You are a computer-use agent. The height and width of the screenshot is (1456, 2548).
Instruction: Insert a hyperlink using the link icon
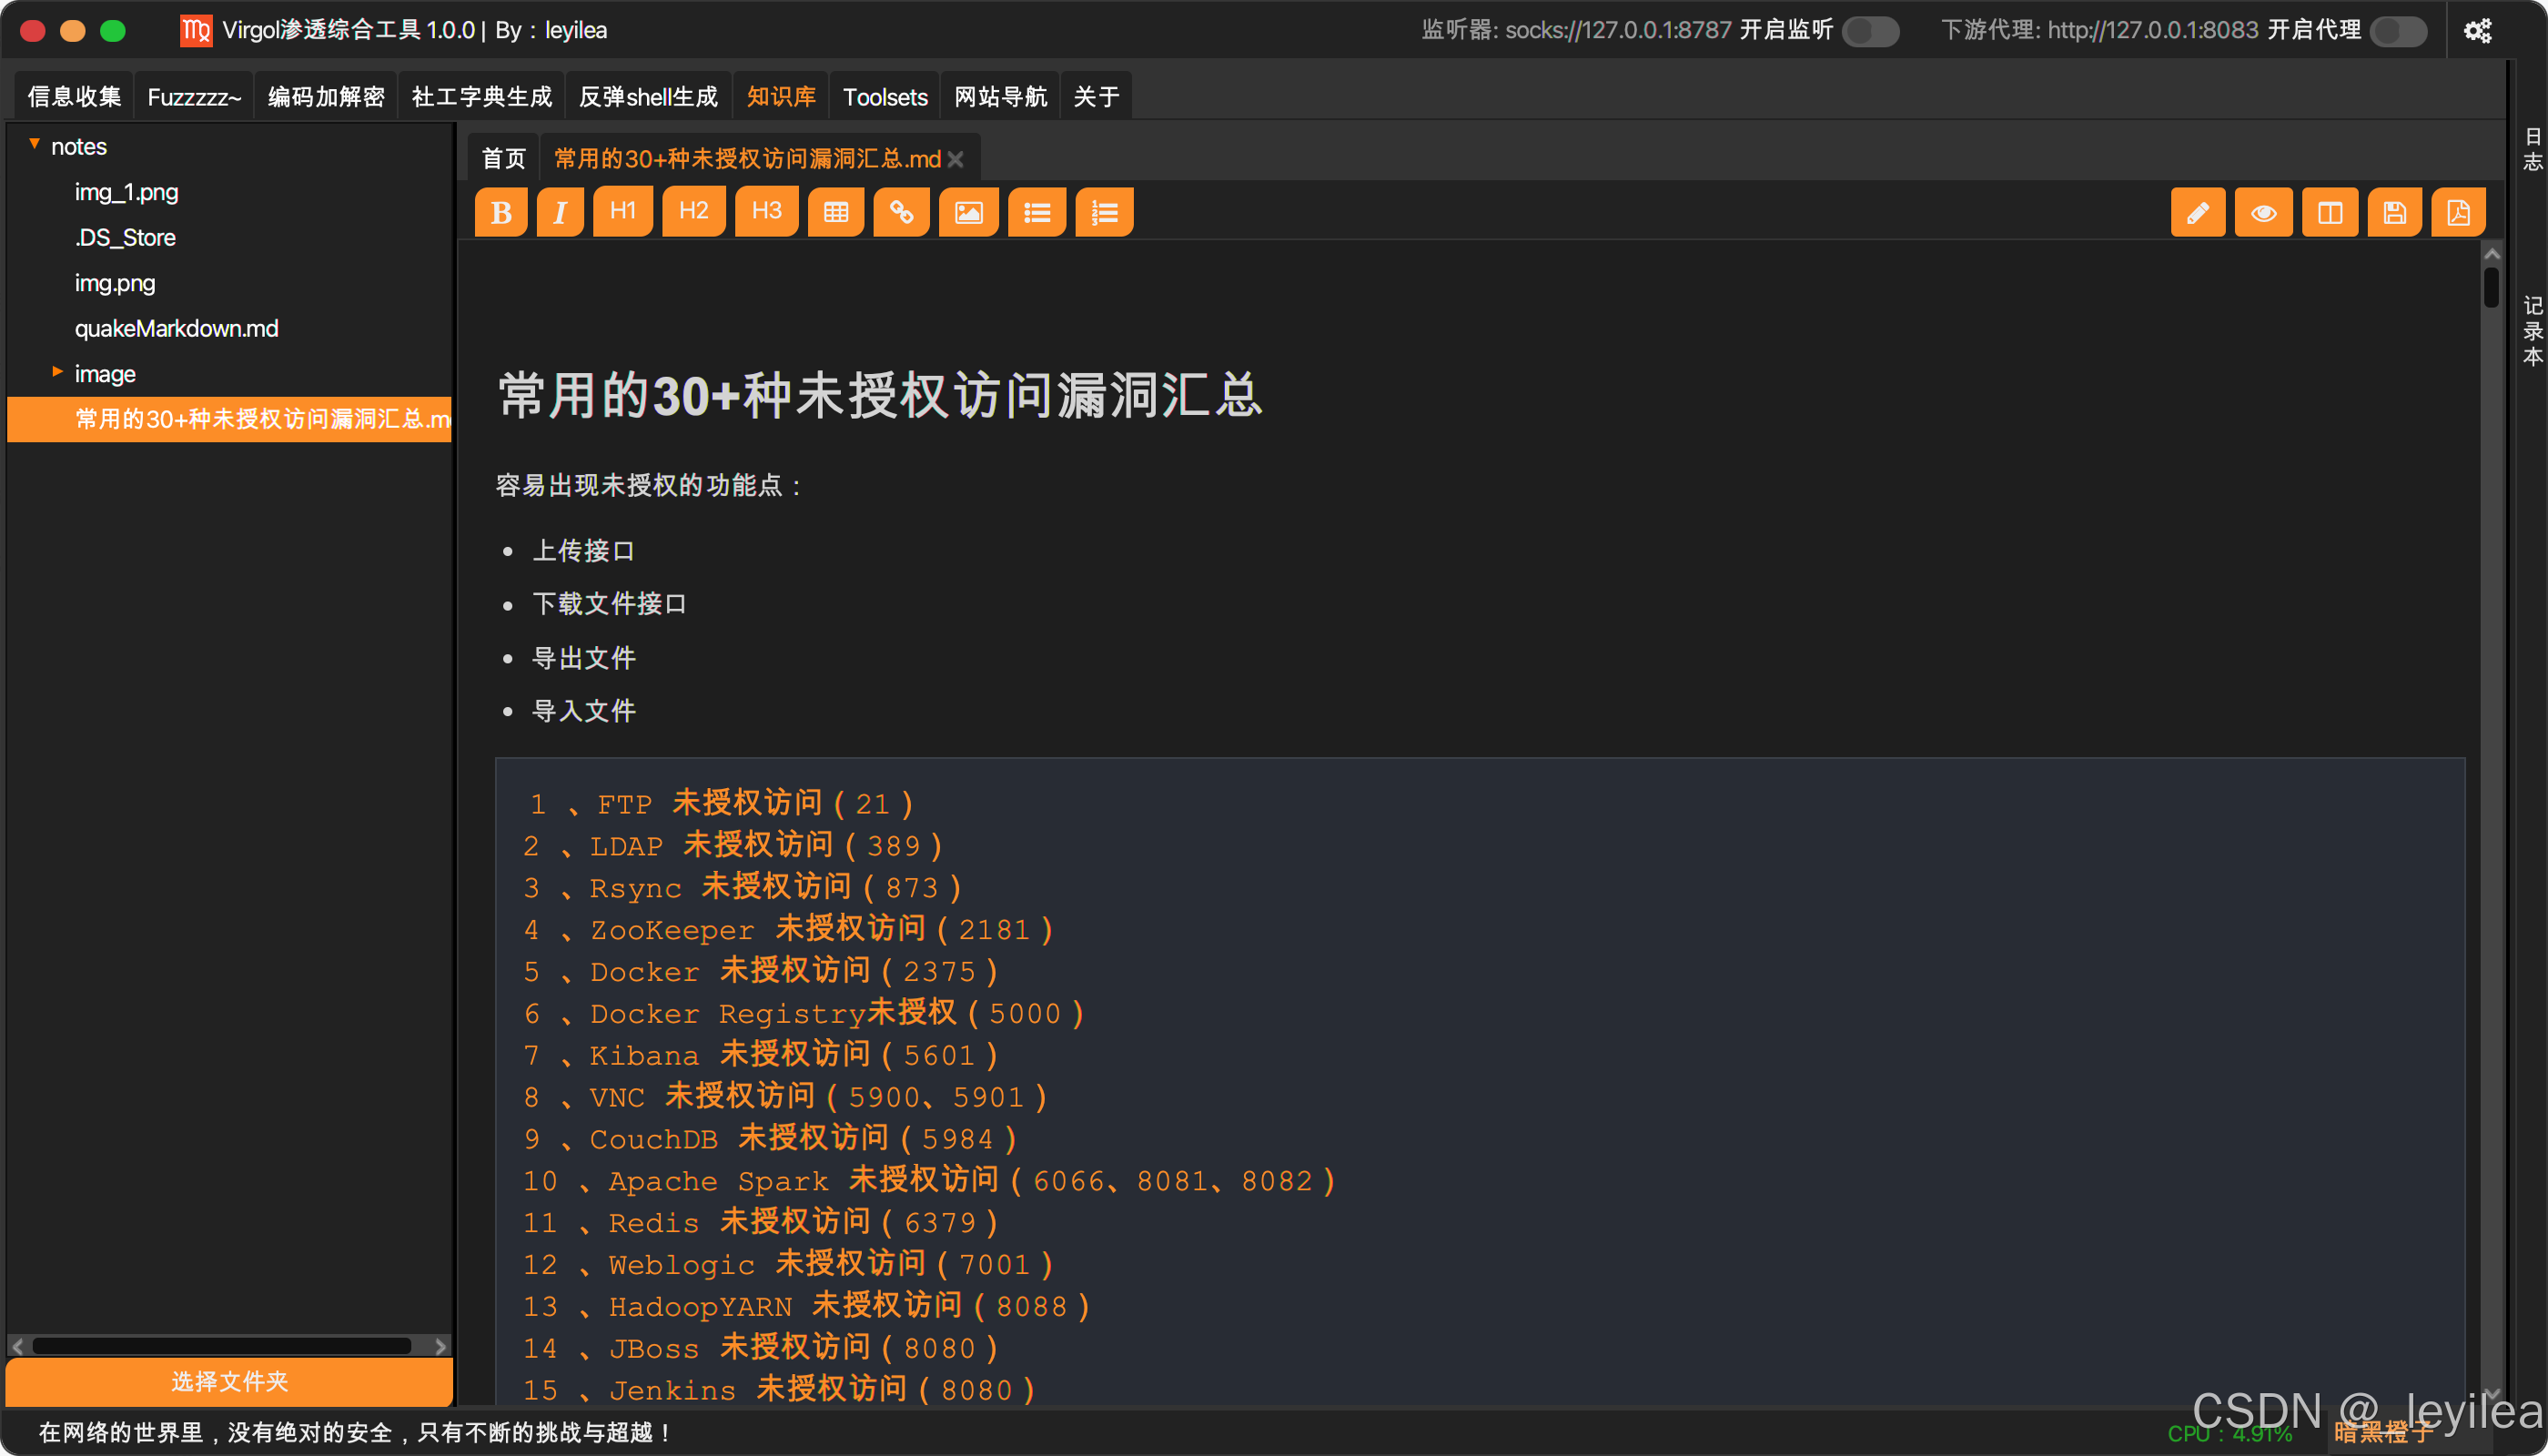901,212
